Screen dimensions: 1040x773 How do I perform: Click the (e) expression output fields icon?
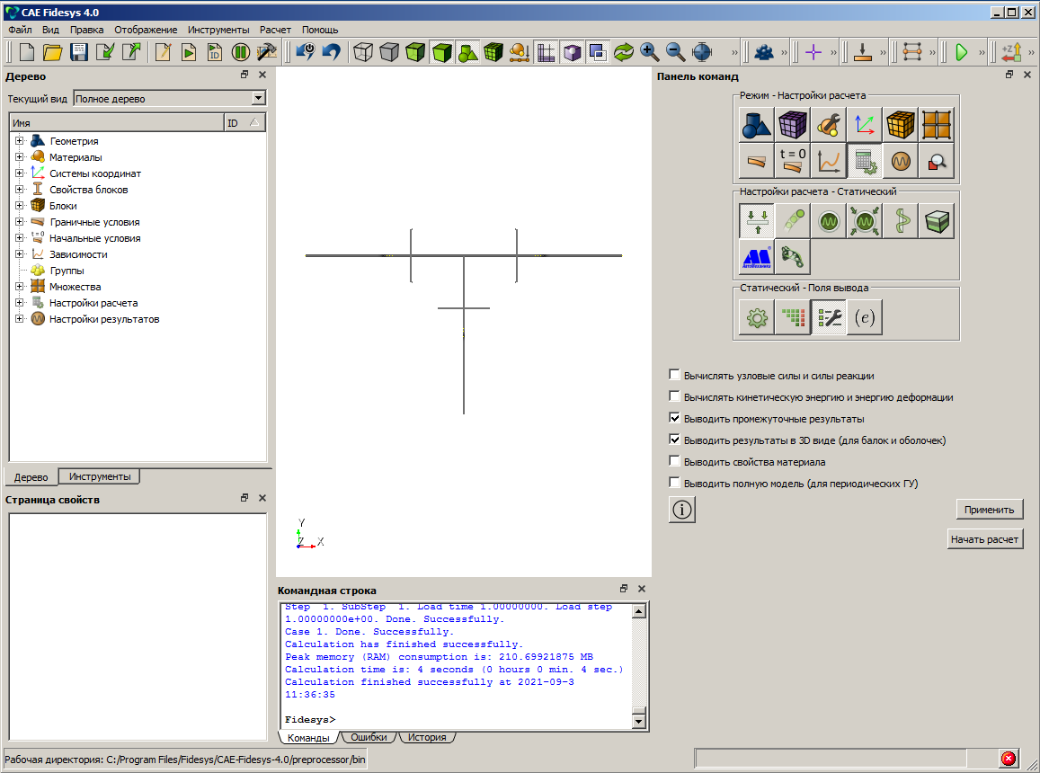pyautogui.click(x=865, y=317)
